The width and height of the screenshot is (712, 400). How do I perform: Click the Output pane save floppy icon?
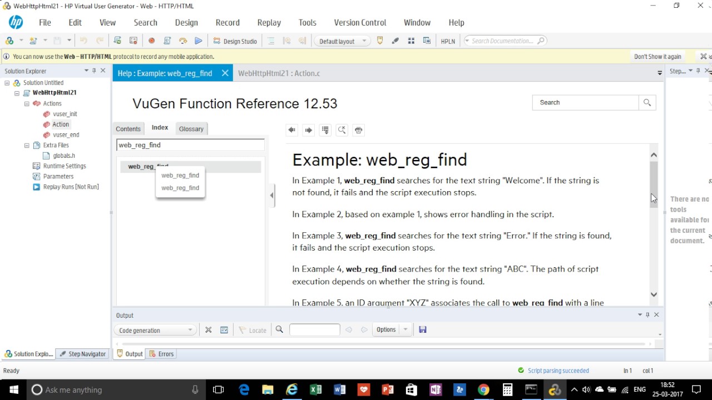point(423,329)
